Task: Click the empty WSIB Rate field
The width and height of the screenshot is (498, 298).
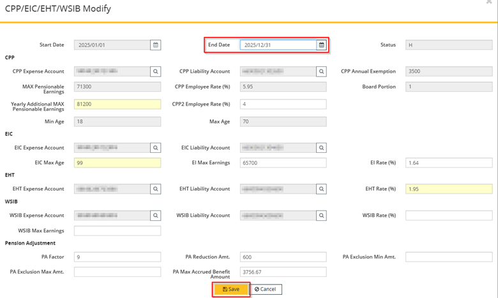Action: click(x=449, y=216)
